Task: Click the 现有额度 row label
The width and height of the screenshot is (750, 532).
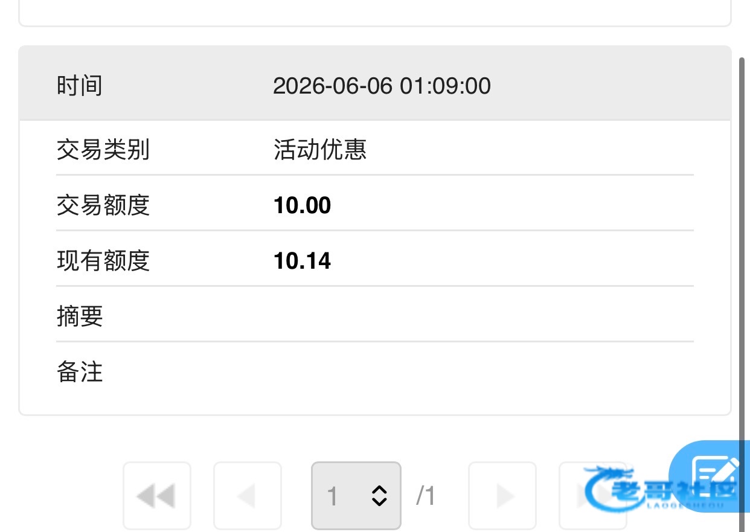Action: tap(103, 261)
